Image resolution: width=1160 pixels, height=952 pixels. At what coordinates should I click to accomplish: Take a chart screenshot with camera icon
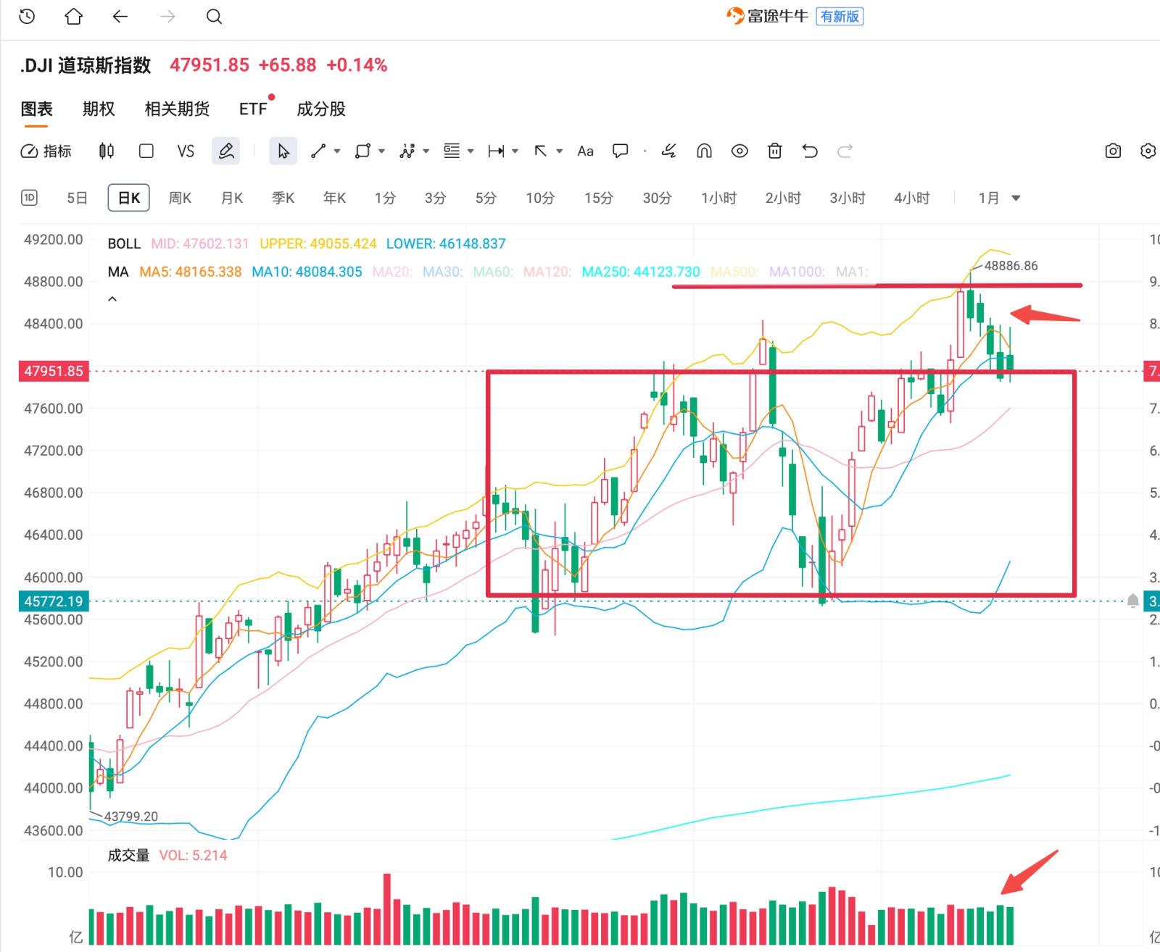1113,151
